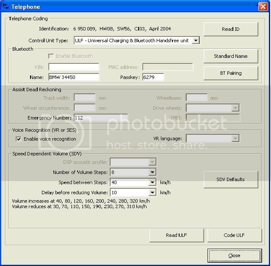
Task: Uncheck Enable voice recognition
Action: click(19, 139)
